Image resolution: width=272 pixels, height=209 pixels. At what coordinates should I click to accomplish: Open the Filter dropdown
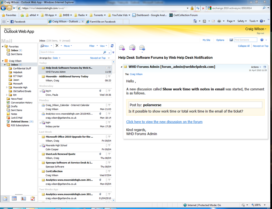pyautogui.click(x=94, y=46)
